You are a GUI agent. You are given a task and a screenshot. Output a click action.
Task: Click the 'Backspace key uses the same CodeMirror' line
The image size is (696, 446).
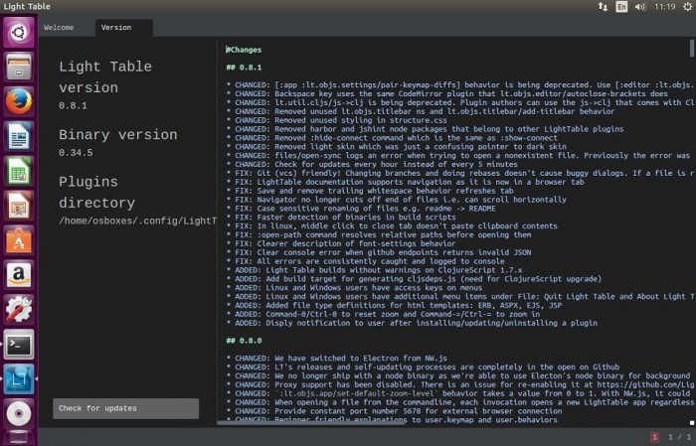(446, 93)
